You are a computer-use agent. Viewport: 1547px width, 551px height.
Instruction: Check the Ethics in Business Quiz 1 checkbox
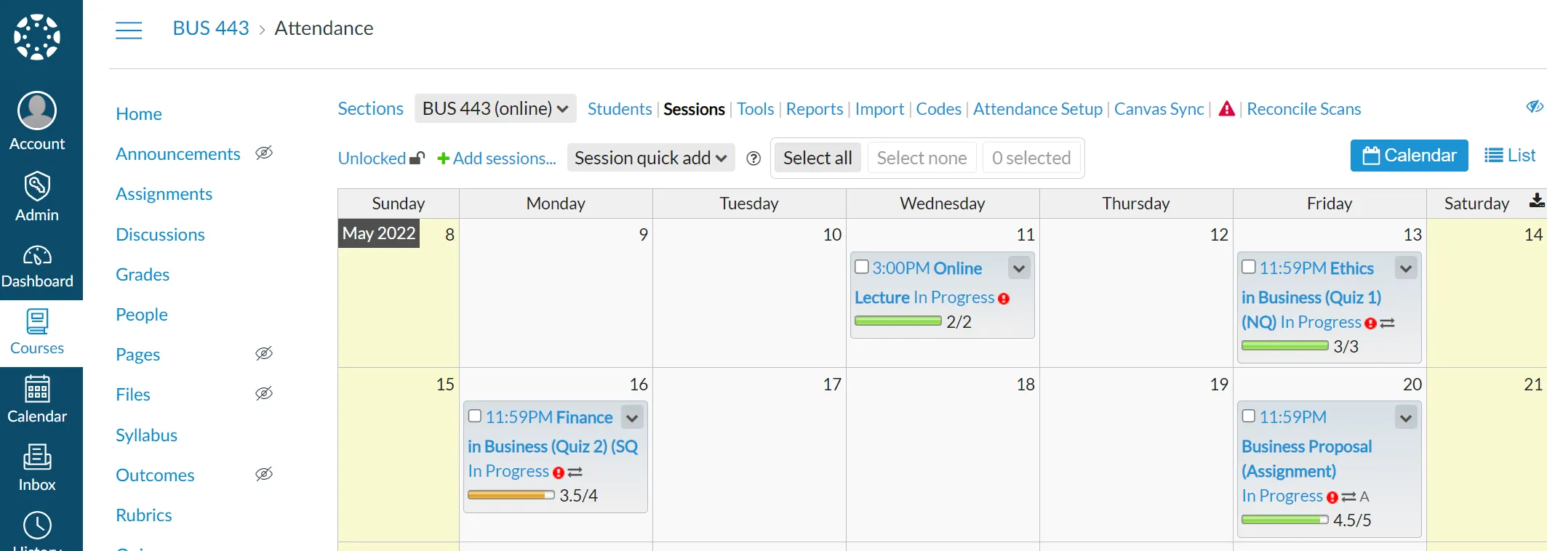click(x=1249, y=267)
